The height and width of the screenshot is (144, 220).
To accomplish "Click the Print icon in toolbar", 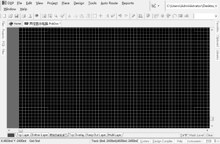I will 24,16.
